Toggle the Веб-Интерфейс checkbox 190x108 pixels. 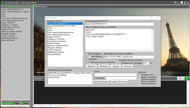(87, 54)
